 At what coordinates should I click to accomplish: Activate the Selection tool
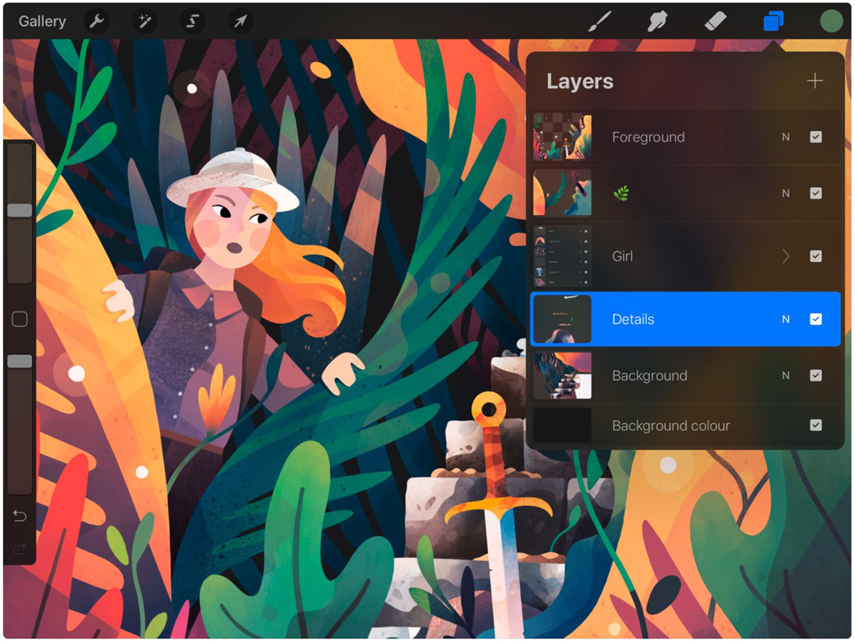(x=193, y=22)
